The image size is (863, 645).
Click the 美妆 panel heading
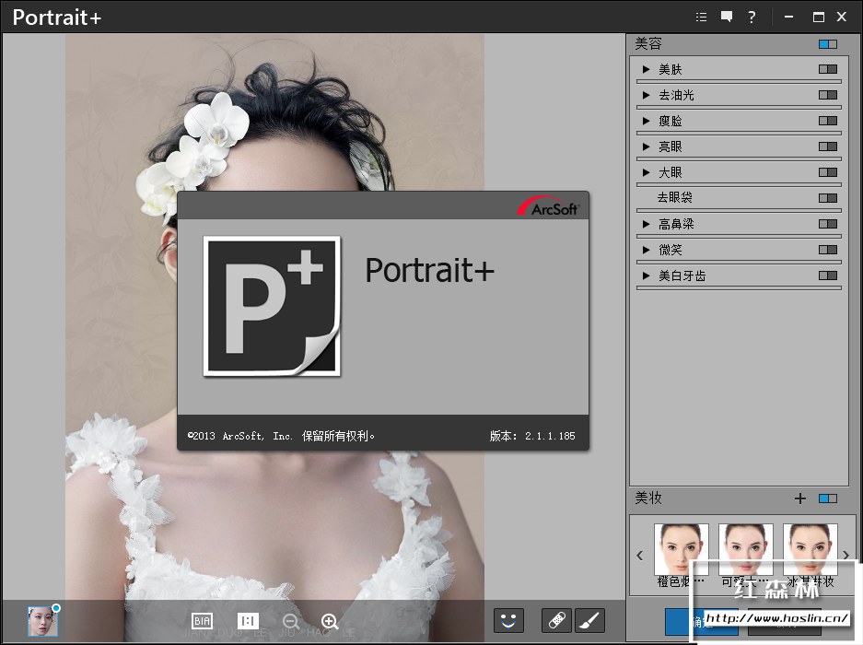coord(648,498)
